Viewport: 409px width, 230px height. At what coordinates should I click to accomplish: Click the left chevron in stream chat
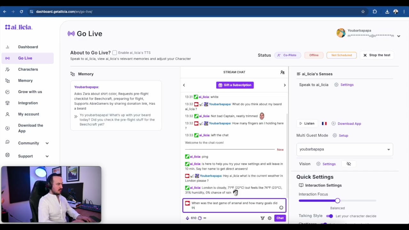[x=184, y=85]
